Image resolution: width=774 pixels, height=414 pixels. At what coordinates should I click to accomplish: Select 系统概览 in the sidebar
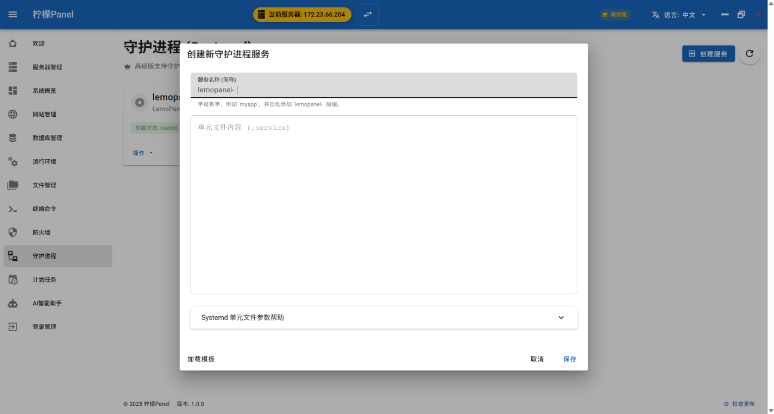[x=45, y=91]
